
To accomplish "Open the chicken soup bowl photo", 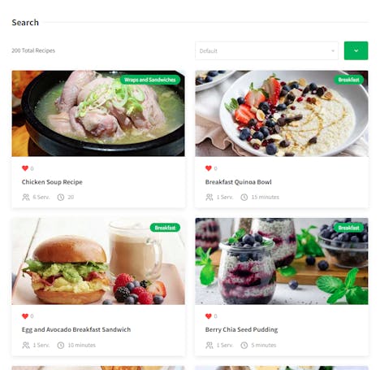I will click(x=98, y=114).
